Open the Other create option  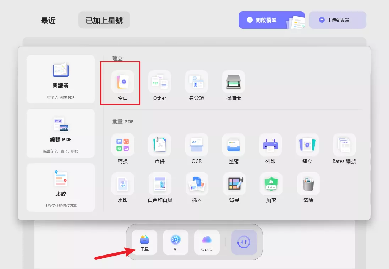tap(159, 82)
